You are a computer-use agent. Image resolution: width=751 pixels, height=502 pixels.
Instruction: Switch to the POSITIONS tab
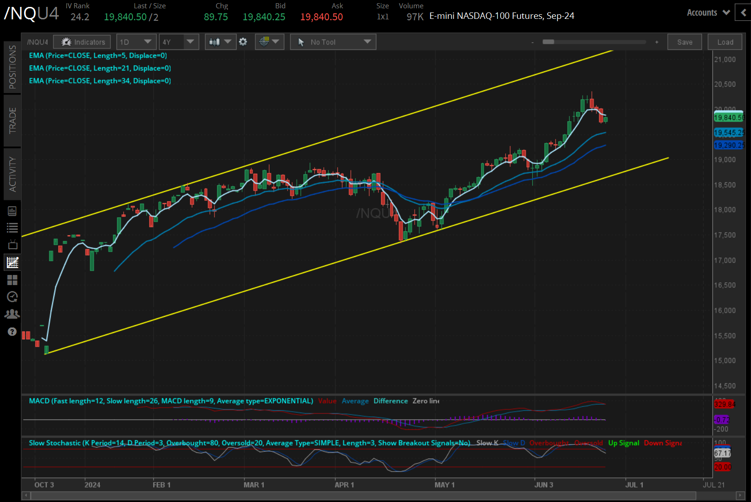coord(12,67)
